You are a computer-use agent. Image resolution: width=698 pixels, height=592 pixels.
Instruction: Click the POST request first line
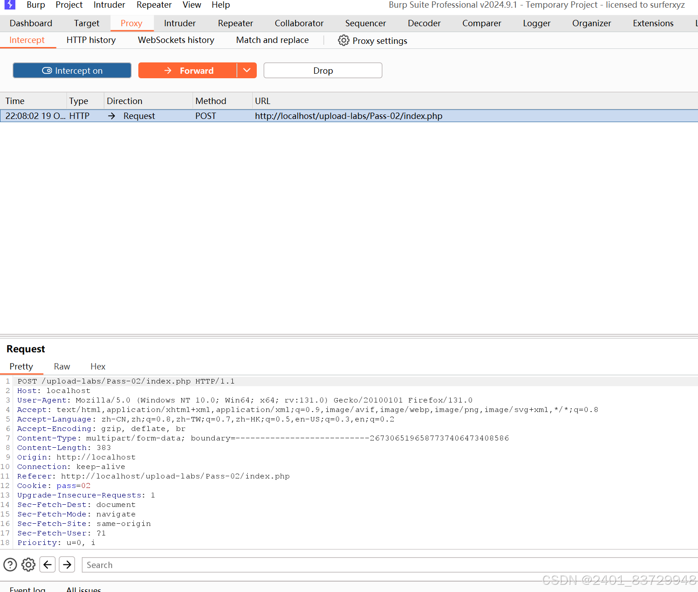[126, 381]
